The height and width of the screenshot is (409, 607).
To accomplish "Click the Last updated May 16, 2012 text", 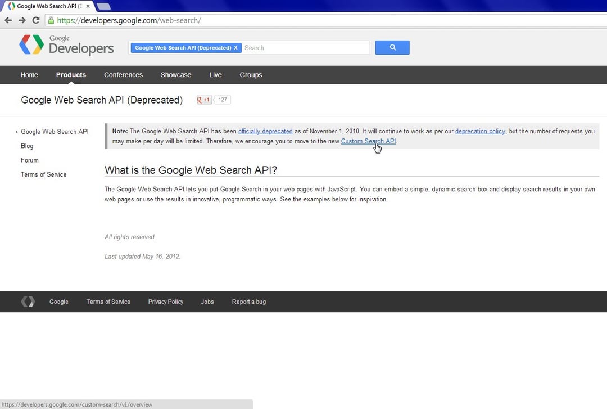I will 142,256.
